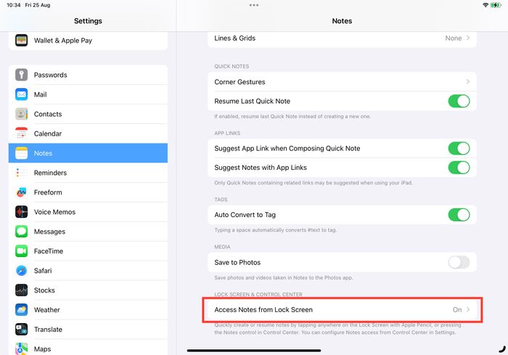Image resolution: width=508 pixels, height=355 pixels.
Task: Tap the three-dot multitasking control at top
Action: [x=254, y=5]
